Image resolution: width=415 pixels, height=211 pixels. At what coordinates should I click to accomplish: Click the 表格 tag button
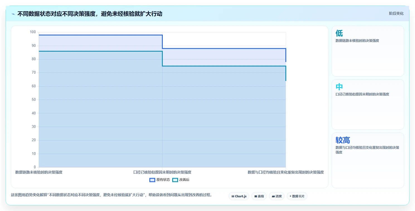pyautogui.click(x=259, y=196)
